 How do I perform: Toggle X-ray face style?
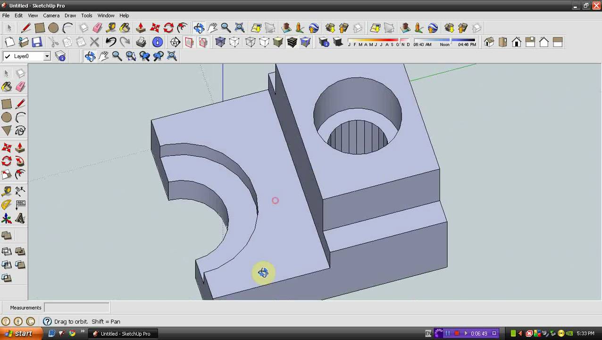(220, 42)
